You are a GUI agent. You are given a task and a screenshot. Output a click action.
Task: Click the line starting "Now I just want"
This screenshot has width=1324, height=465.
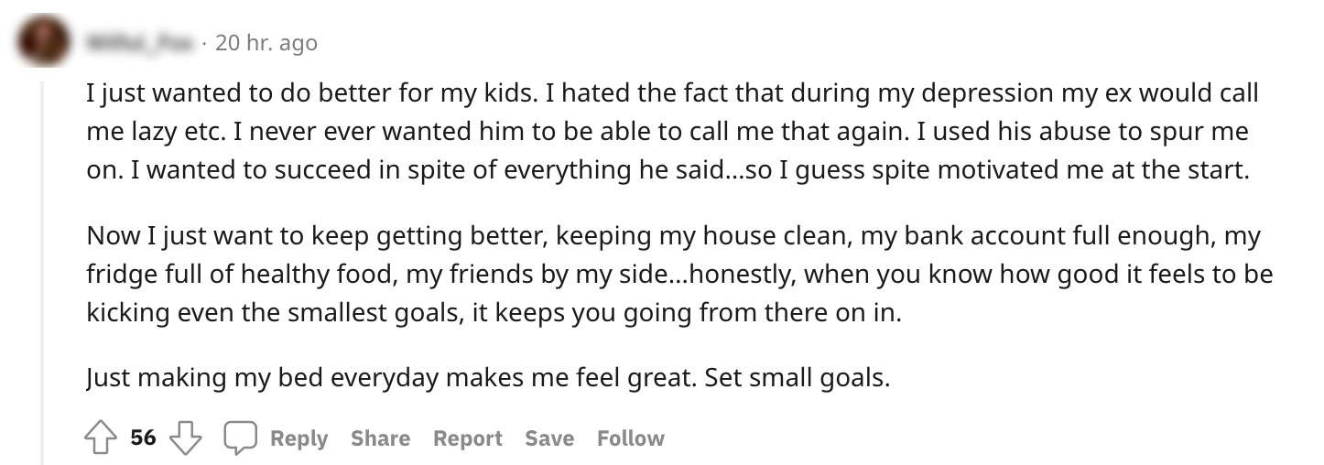coord(673,235)
